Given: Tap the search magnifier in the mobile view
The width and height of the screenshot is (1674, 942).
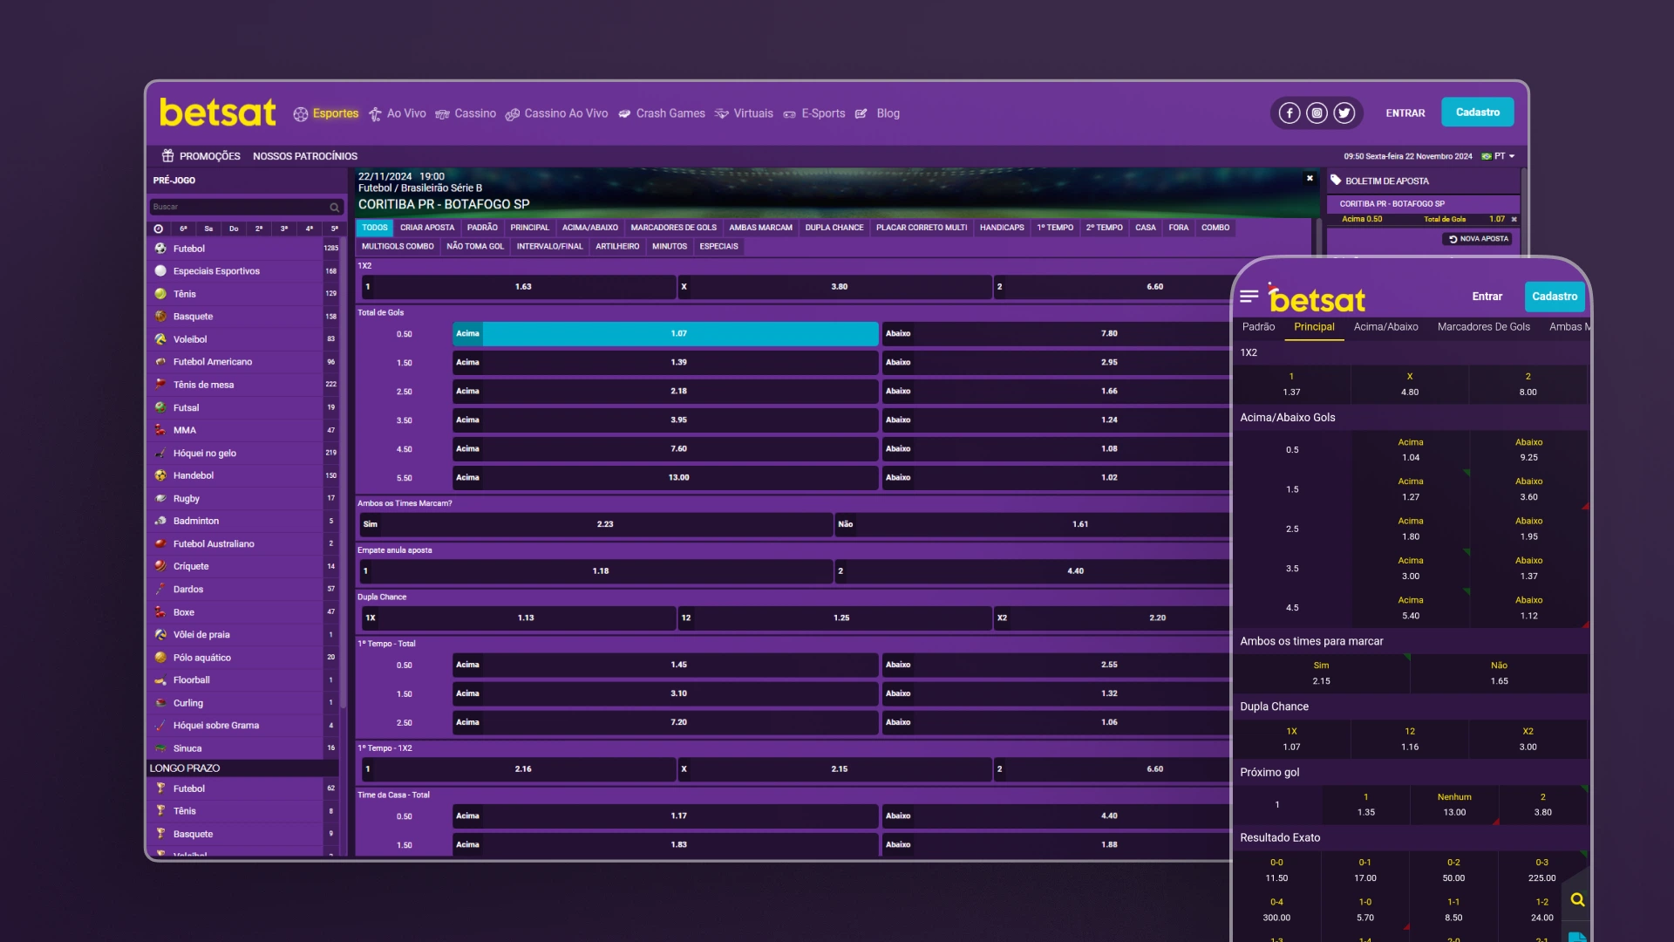Looking at the screenshot, I should tap(1577, 899).
